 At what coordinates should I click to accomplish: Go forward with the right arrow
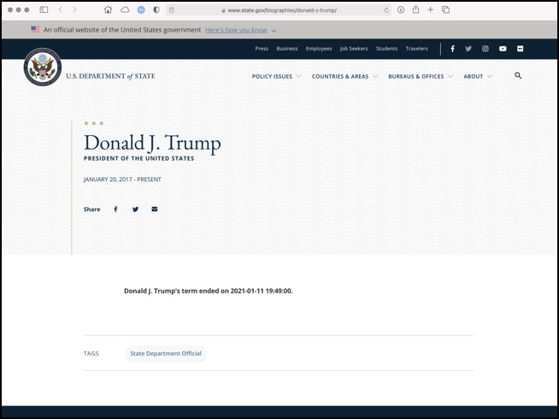[x=74, y=10]
